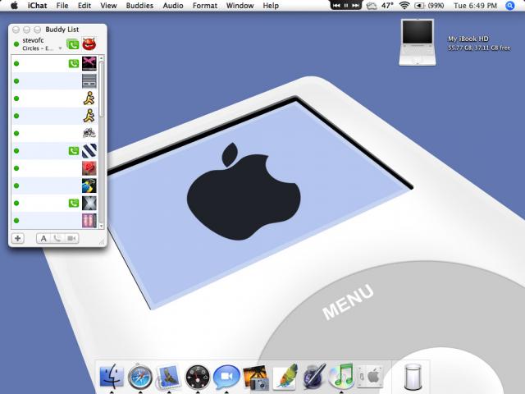The height and width of the screenshot is (394, 525).
Task: Open the ink pot and pen app in Dock
Action: point(313,377)
